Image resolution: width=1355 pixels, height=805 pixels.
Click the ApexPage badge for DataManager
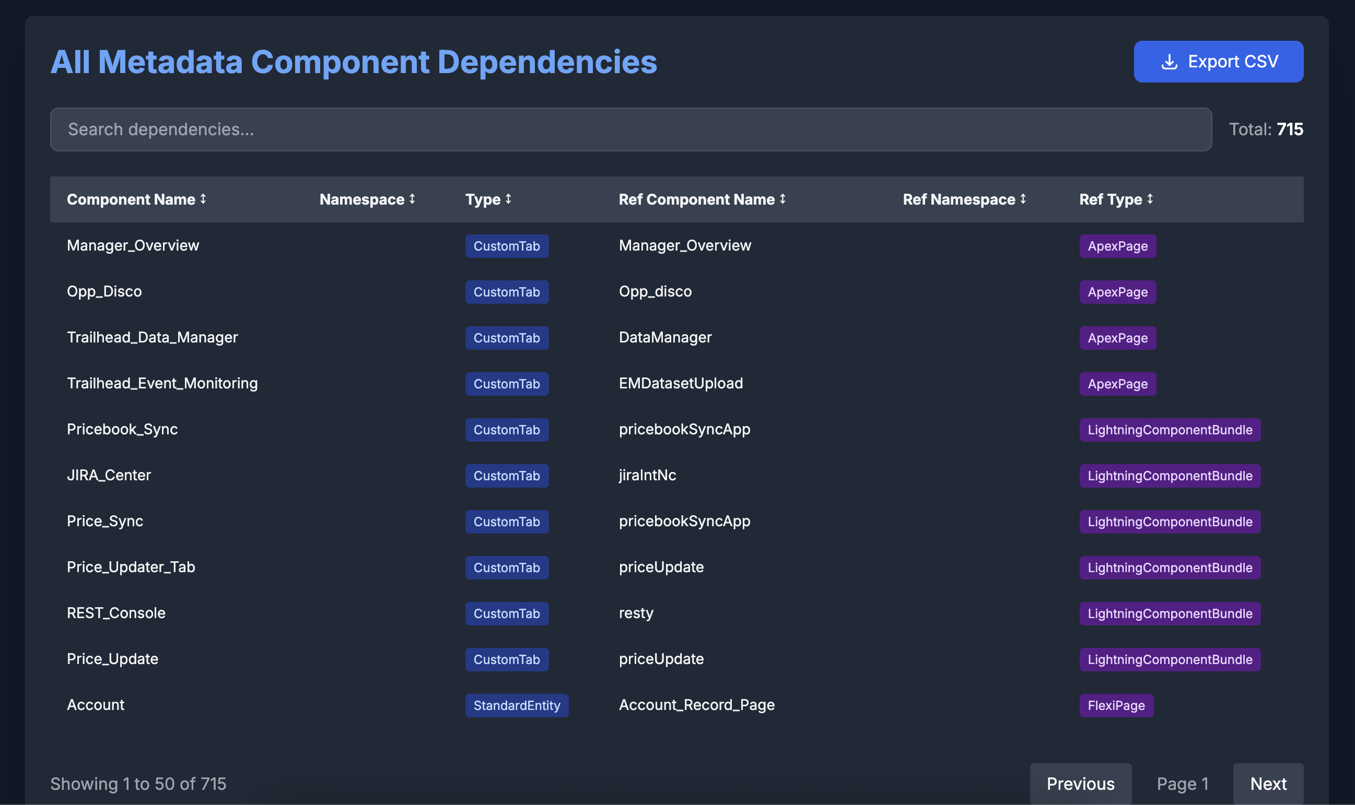click(1117, 338)
